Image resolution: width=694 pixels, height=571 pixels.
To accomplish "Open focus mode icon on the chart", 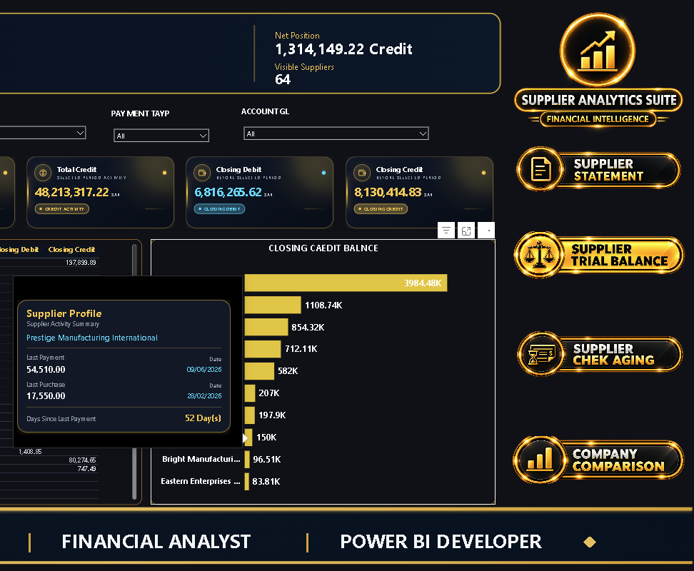I will (x=466, y=231).
